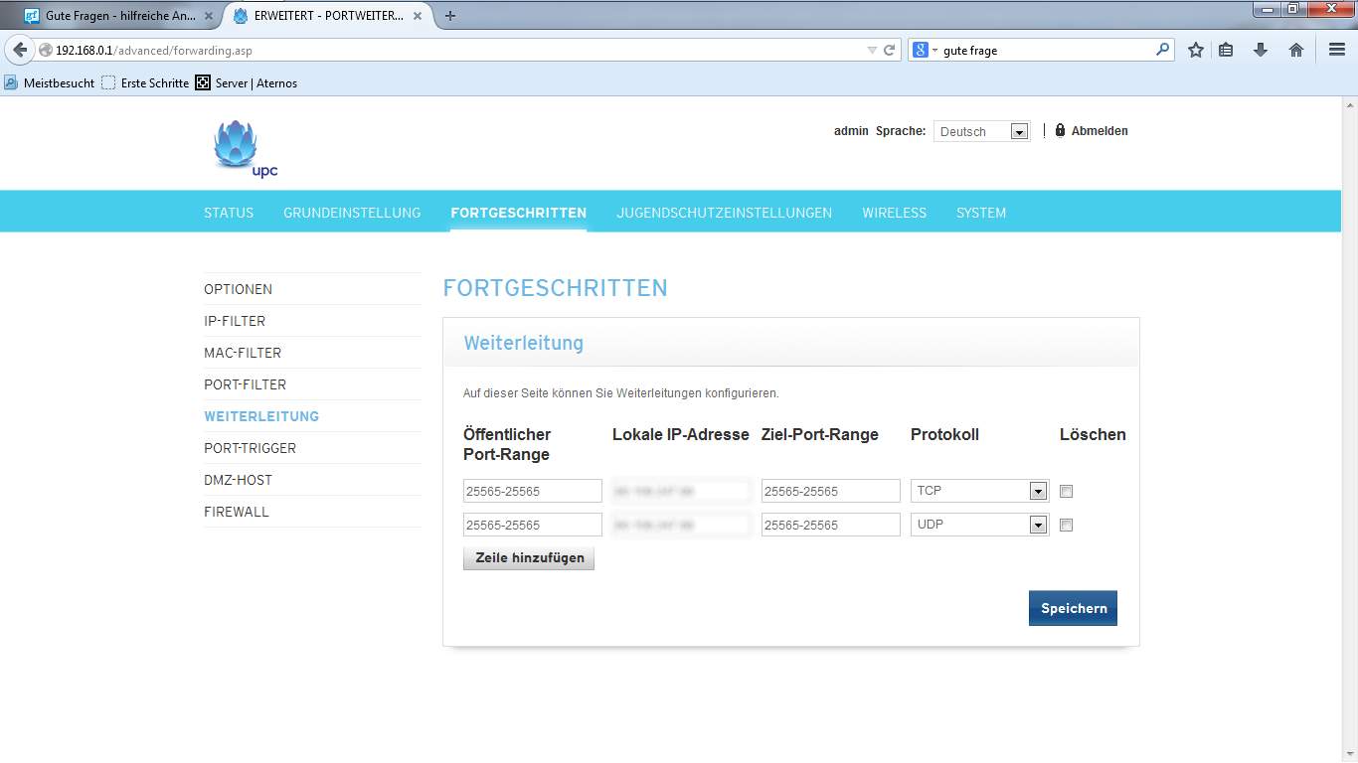Select WEITERLEITUNG in the sidebar
The width and height of the screenshot is (1358, 763).
pos(261,416)
